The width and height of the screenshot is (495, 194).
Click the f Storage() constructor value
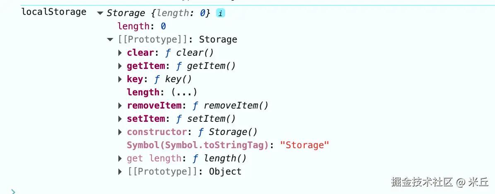pos(228,132)
